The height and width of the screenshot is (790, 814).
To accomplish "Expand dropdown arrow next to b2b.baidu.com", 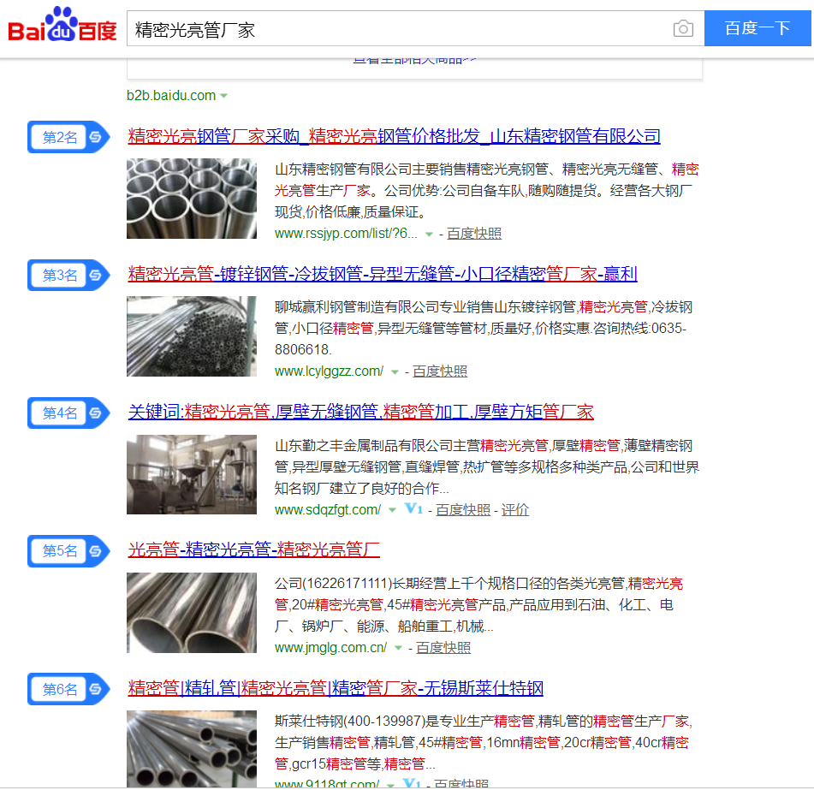I will [223, 96].
